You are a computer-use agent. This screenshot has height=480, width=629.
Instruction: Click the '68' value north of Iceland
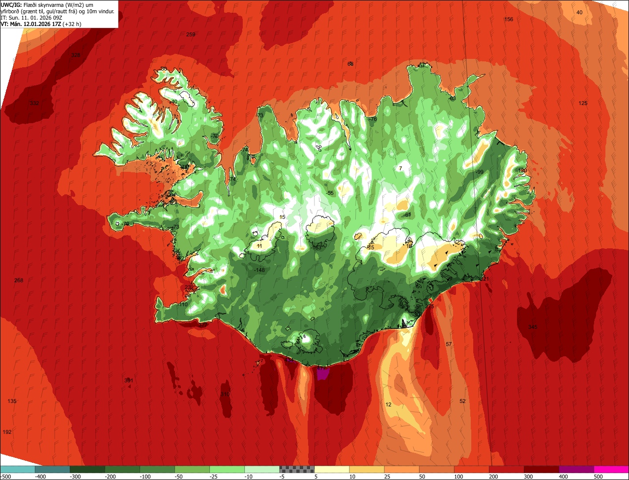click(x=350, y=64)
